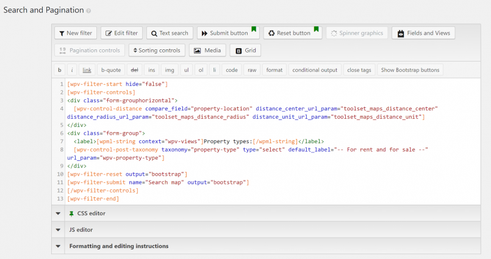Click the form-grouphorizontal div on line 3
The height and width of the screenshot is (259, 491).
[122, 101]
